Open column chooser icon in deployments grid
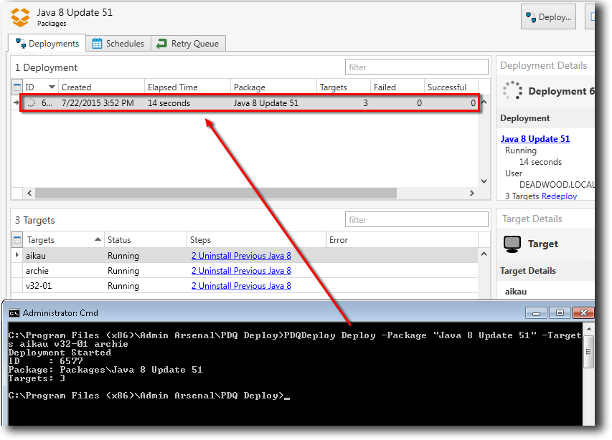This screenshot has height=440, width=612. coord(17,87)
